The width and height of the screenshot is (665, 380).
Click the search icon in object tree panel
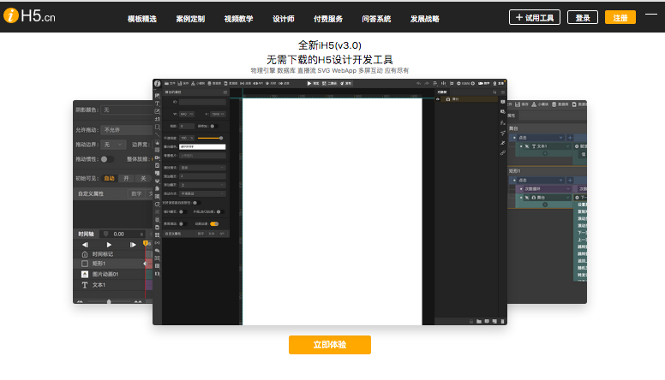[494, 92]
